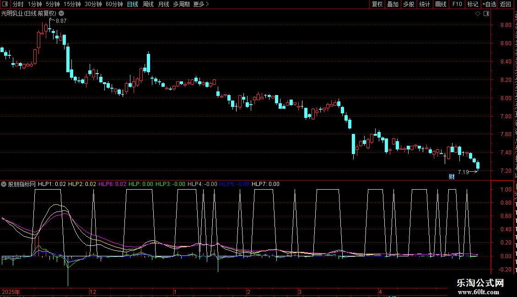Click 返回 to go back
Screen dimensions: 517x297
[x=506, y=4]
